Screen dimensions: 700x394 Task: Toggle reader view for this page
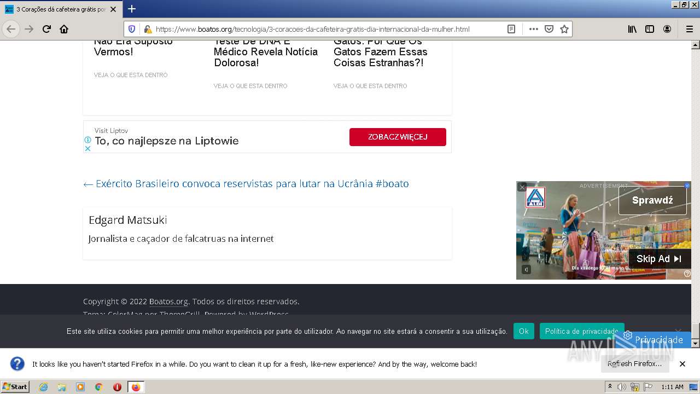[511, 29]
